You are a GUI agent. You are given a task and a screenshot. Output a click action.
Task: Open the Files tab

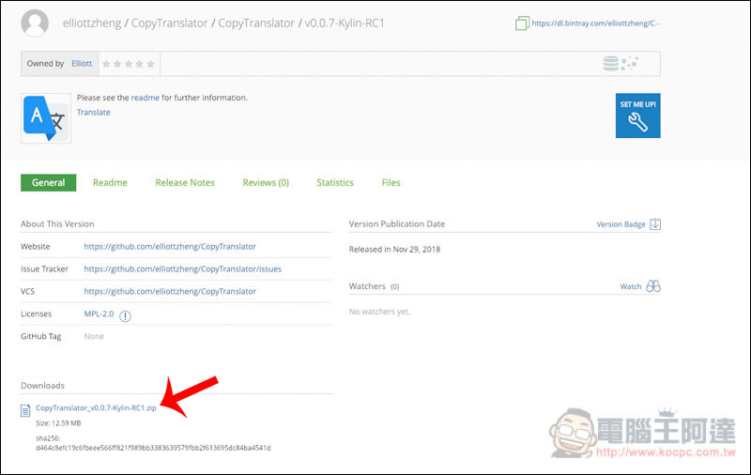391,182
